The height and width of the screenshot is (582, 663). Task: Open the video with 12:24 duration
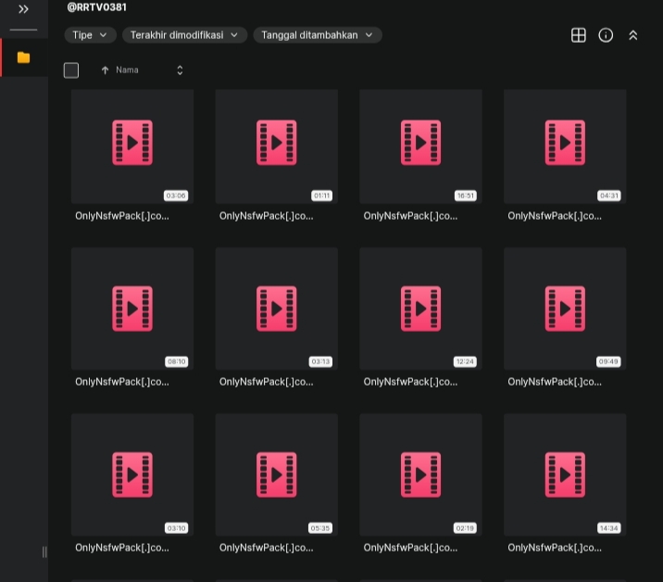click(420, 309)
